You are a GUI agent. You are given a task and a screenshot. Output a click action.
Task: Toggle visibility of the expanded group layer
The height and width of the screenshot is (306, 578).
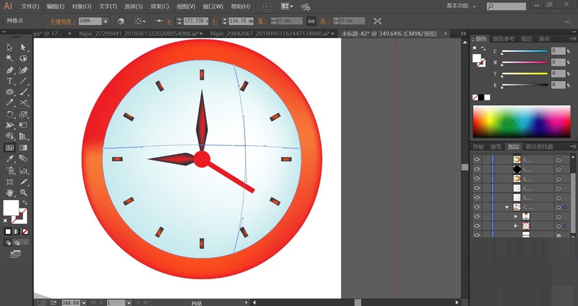tap(477, 207)
